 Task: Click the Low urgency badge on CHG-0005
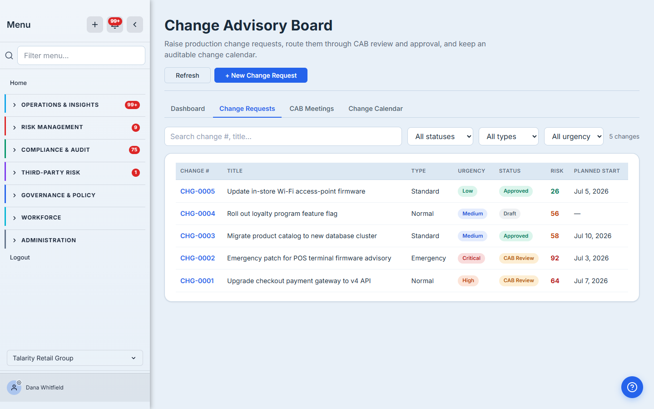point(467,191)
